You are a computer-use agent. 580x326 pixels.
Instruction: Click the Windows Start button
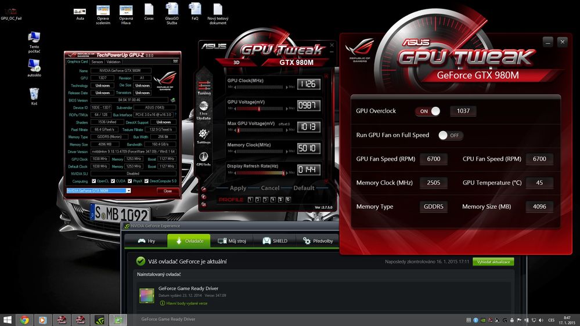(x=8, y=320)
